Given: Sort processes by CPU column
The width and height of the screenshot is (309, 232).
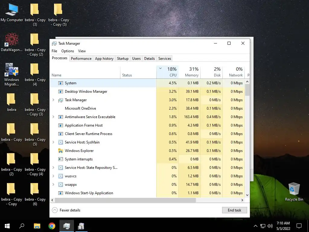Looking at the screenshot, I should click(167, 72).
